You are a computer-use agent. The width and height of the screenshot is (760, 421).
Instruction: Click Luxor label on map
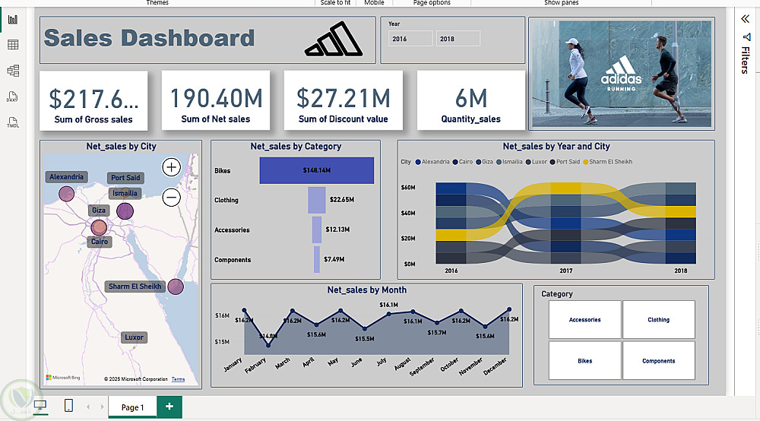(x=134, y=337)
